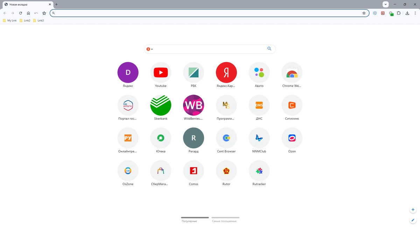Click the bookmark star left of address bar
The image size is (420, 227).
click(x=44, y=13)
